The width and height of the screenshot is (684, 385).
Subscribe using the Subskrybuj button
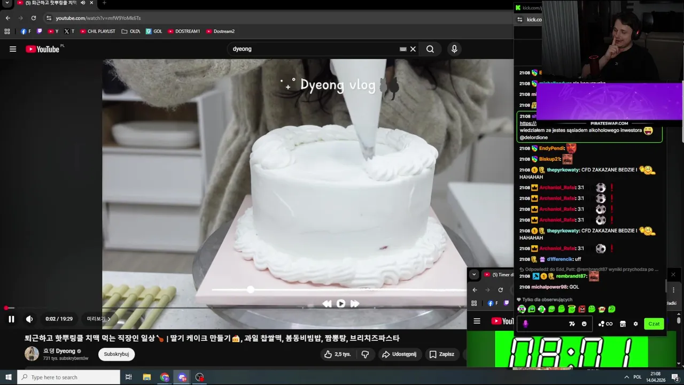[x=116, y=354]
